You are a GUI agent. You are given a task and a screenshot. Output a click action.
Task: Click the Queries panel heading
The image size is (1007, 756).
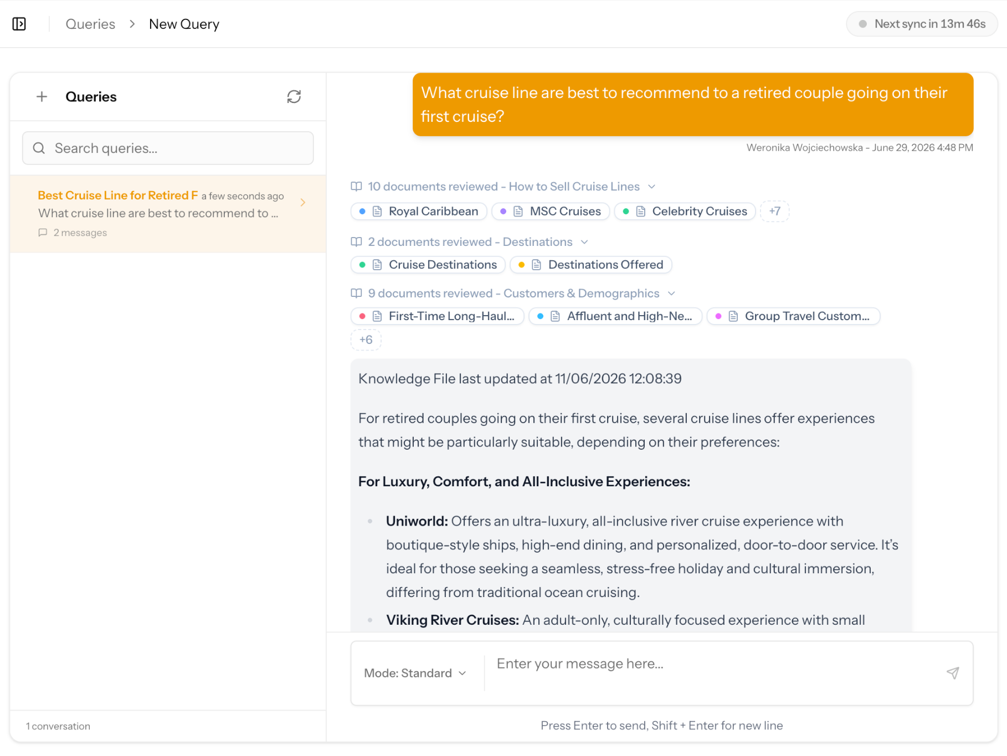[91, 97]
